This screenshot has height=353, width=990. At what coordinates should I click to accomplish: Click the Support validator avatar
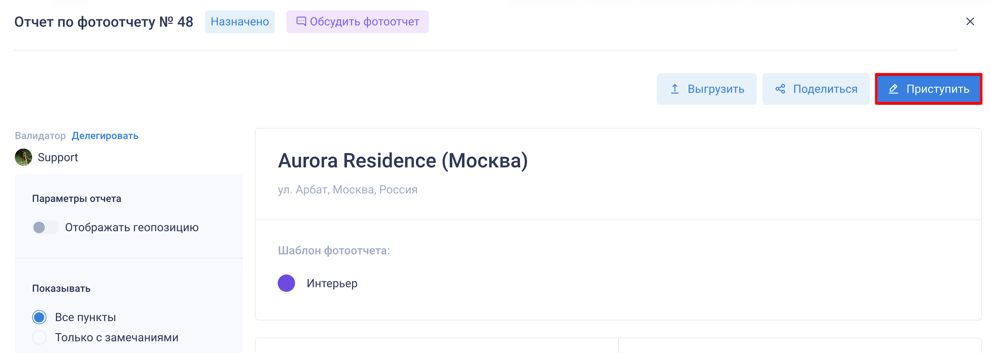tap(24, 157)
